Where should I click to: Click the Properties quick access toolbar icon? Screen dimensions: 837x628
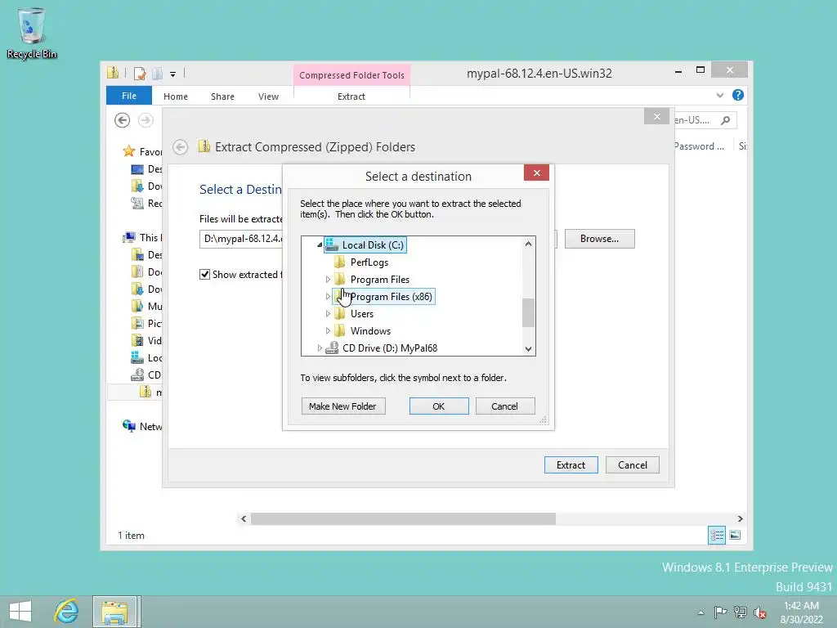tap(140, 73)
